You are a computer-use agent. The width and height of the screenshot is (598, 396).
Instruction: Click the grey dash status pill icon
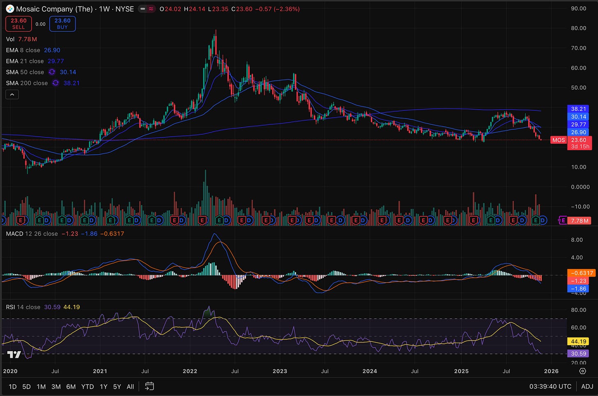pyautogui.click(x=143, y=9)
